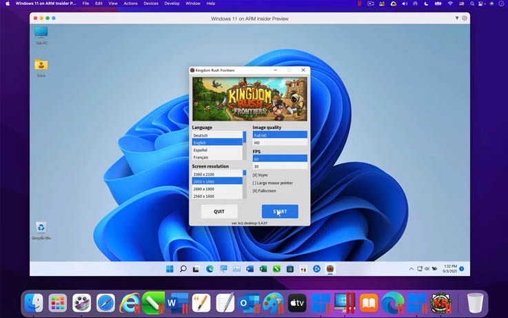Click the QUIT button

coord(219,211)
